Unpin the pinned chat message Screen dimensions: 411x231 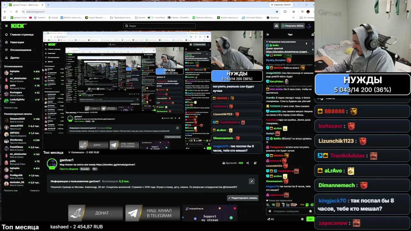(306, 43)
